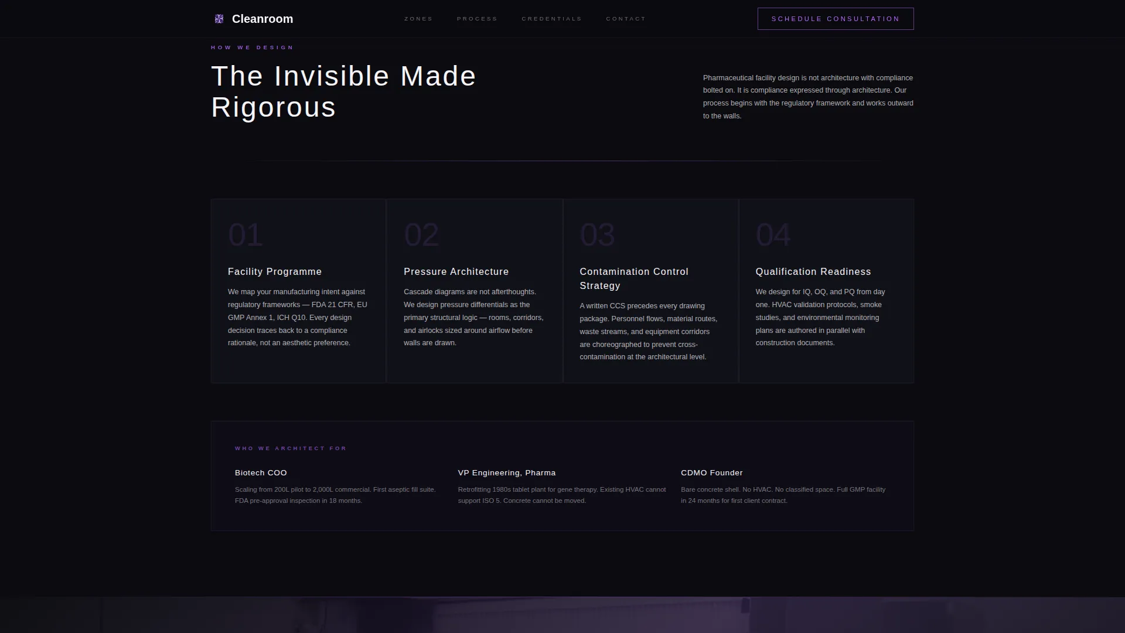Click text starting Retrofitting 1980s tablet plant

pos(562,495)
